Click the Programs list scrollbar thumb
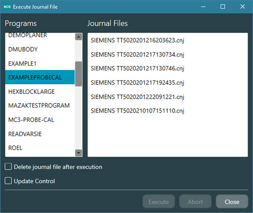 click(78, 74)
